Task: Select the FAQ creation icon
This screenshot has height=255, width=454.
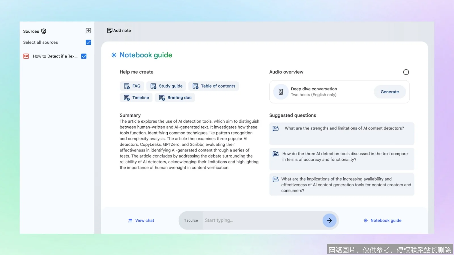Action: tap(127, 86)
